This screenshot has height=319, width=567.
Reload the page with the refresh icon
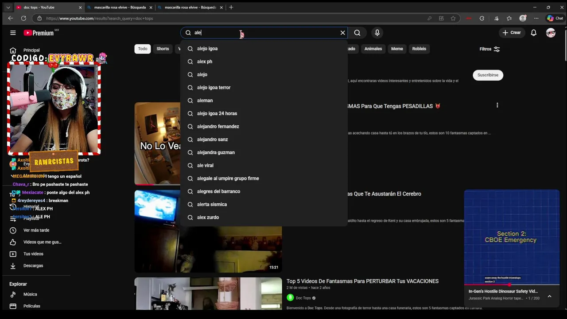[23, 18]
